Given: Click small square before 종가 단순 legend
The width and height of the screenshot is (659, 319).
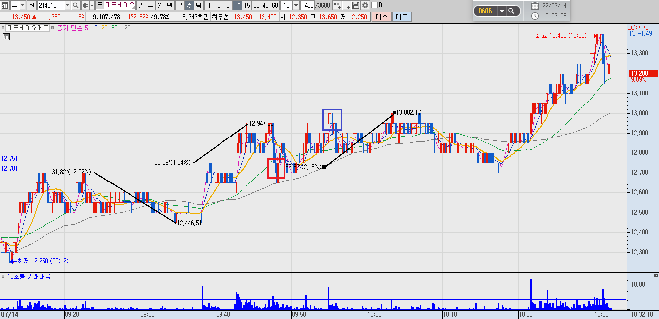Looking at the screenshot, I should coord(53,28).
